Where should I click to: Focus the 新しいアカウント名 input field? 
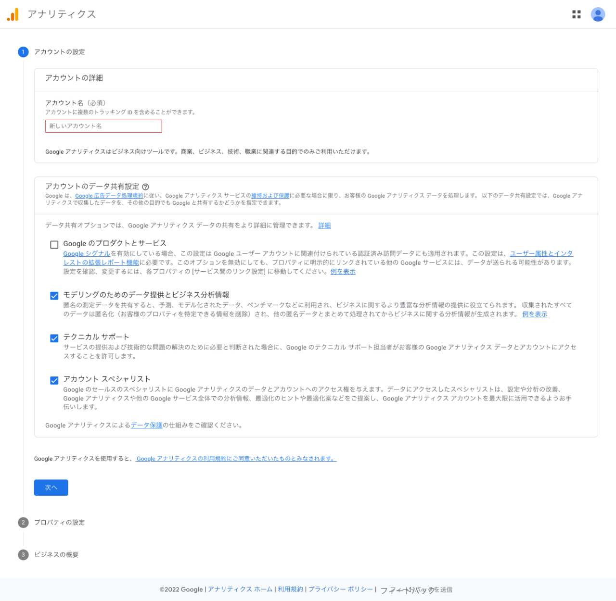coord(103,126)
